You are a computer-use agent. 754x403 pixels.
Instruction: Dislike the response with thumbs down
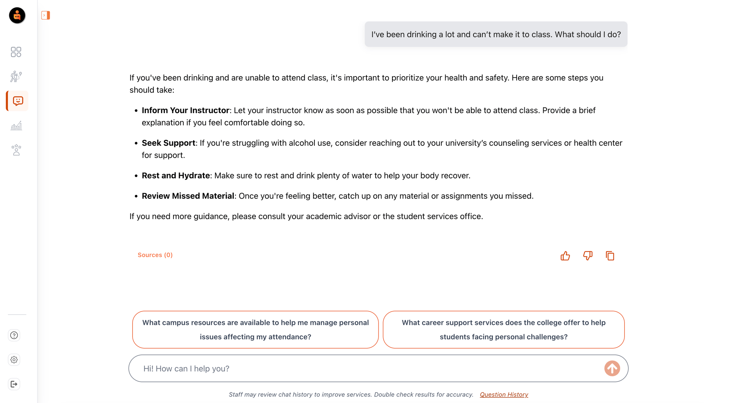coord(587,256)
